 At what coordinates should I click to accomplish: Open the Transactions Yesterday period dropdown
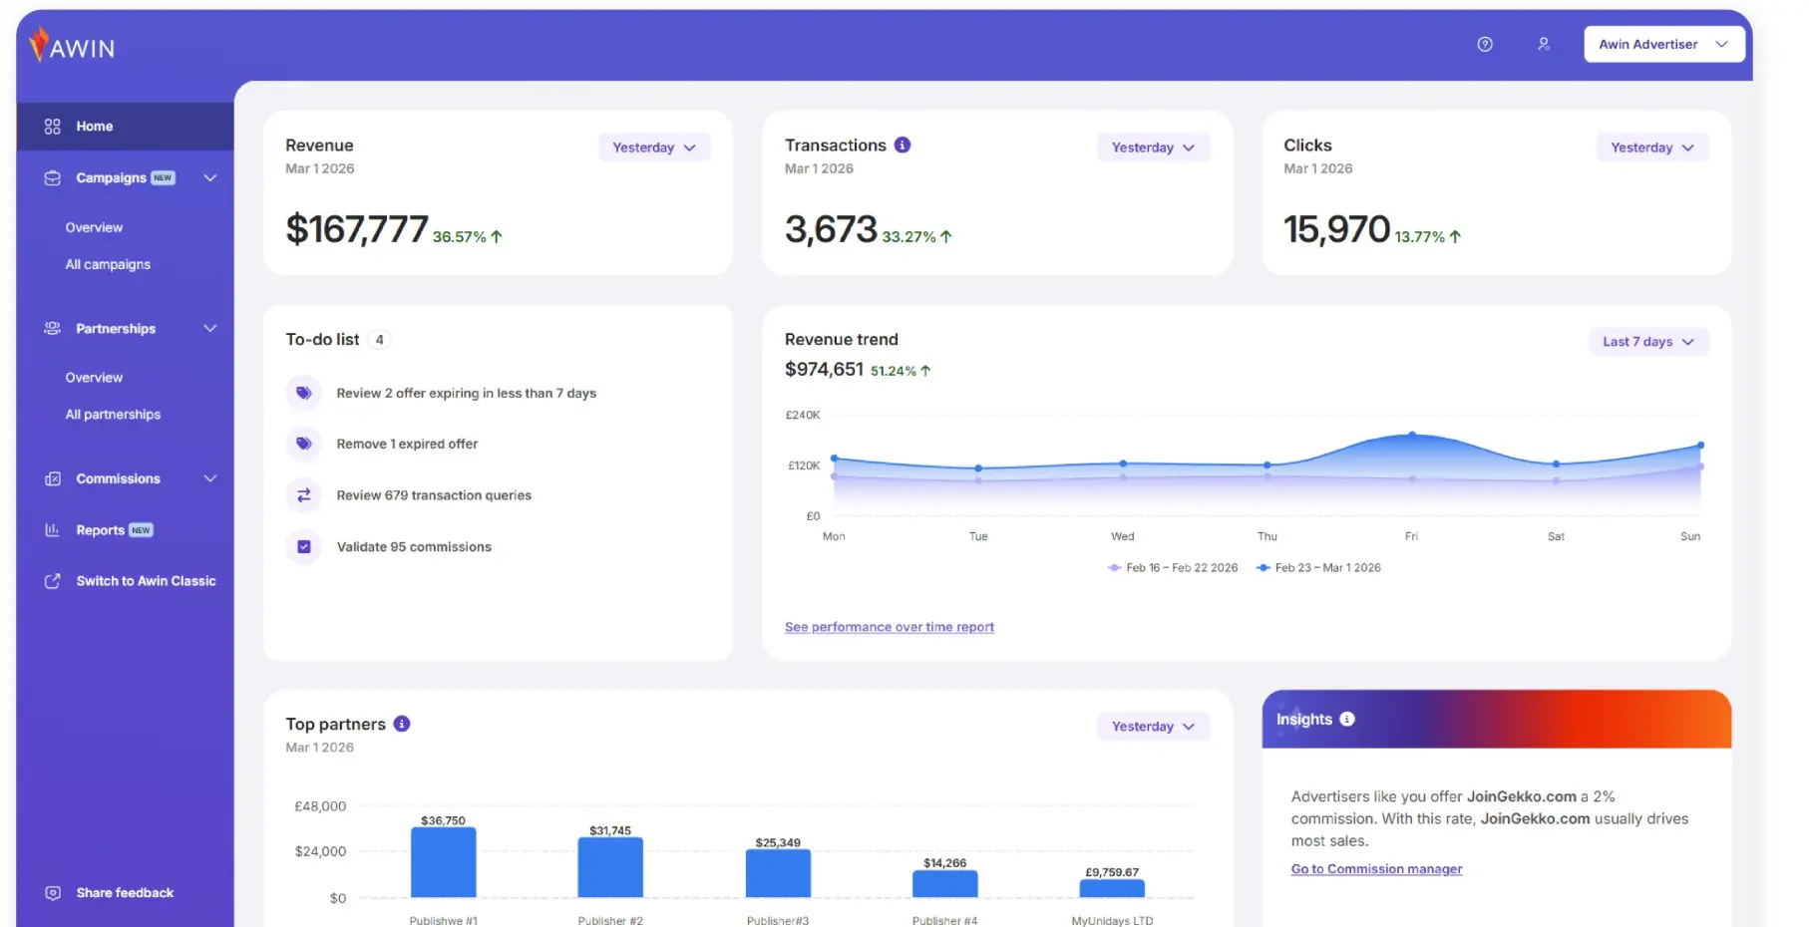tap(1154, 148)
